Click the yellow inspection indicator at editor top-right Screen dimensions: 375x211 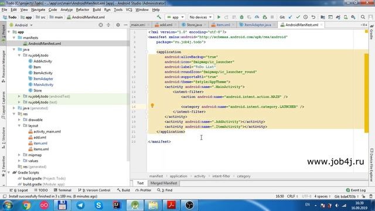coord(366,32)
